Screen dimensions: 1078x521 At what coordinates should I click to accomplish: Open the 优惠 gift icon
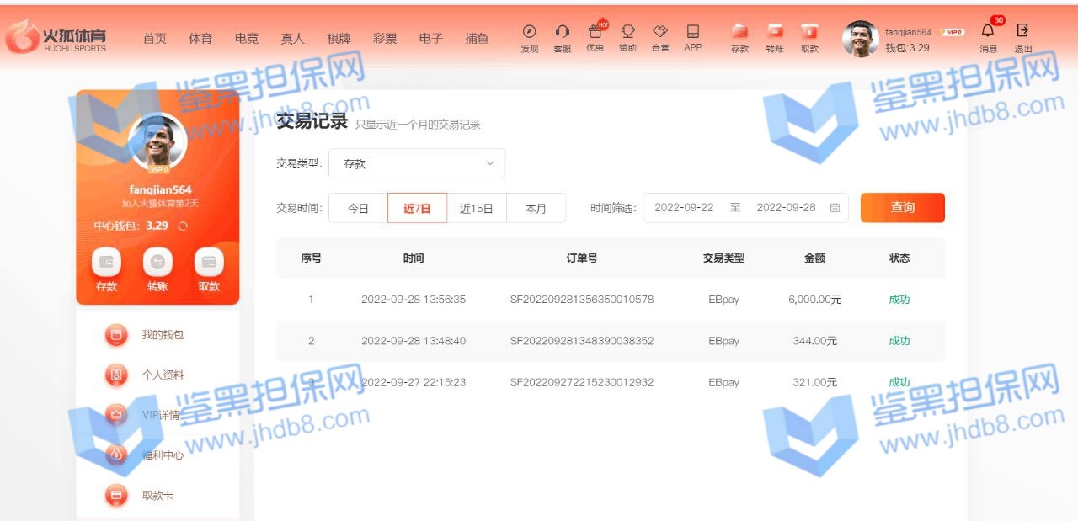[595, 32]
